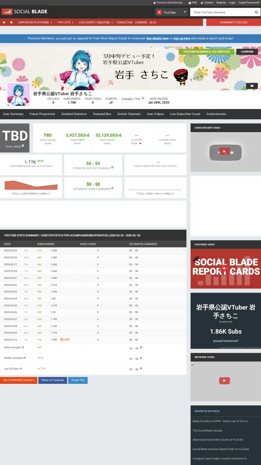Click the 32,129,083rd video views rank value
The width and height of the screenshot is (261, 465).
tap(108, 135)
